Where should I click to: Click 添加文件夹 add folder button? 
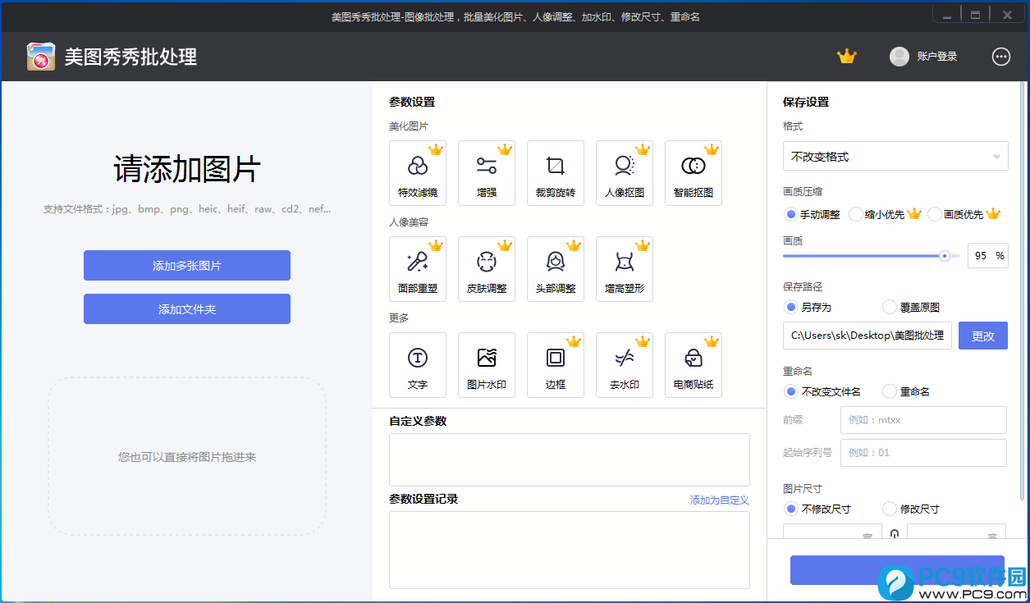pyautogui.click(x=187, y=309)
